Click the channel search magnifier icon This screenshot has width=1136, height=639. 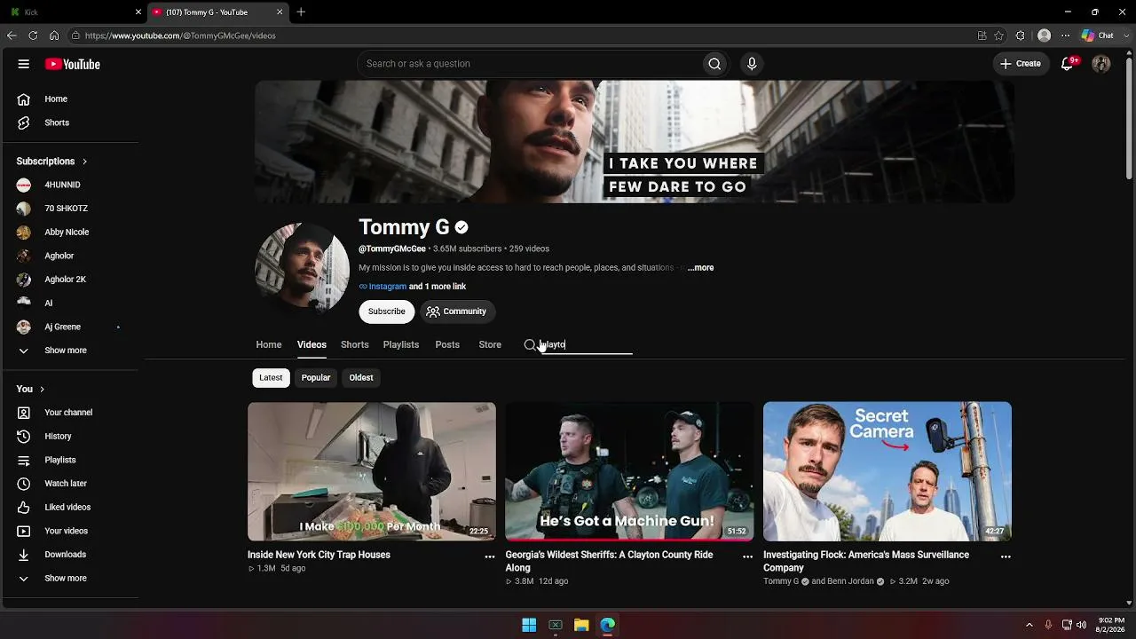(x=530, y=344)
